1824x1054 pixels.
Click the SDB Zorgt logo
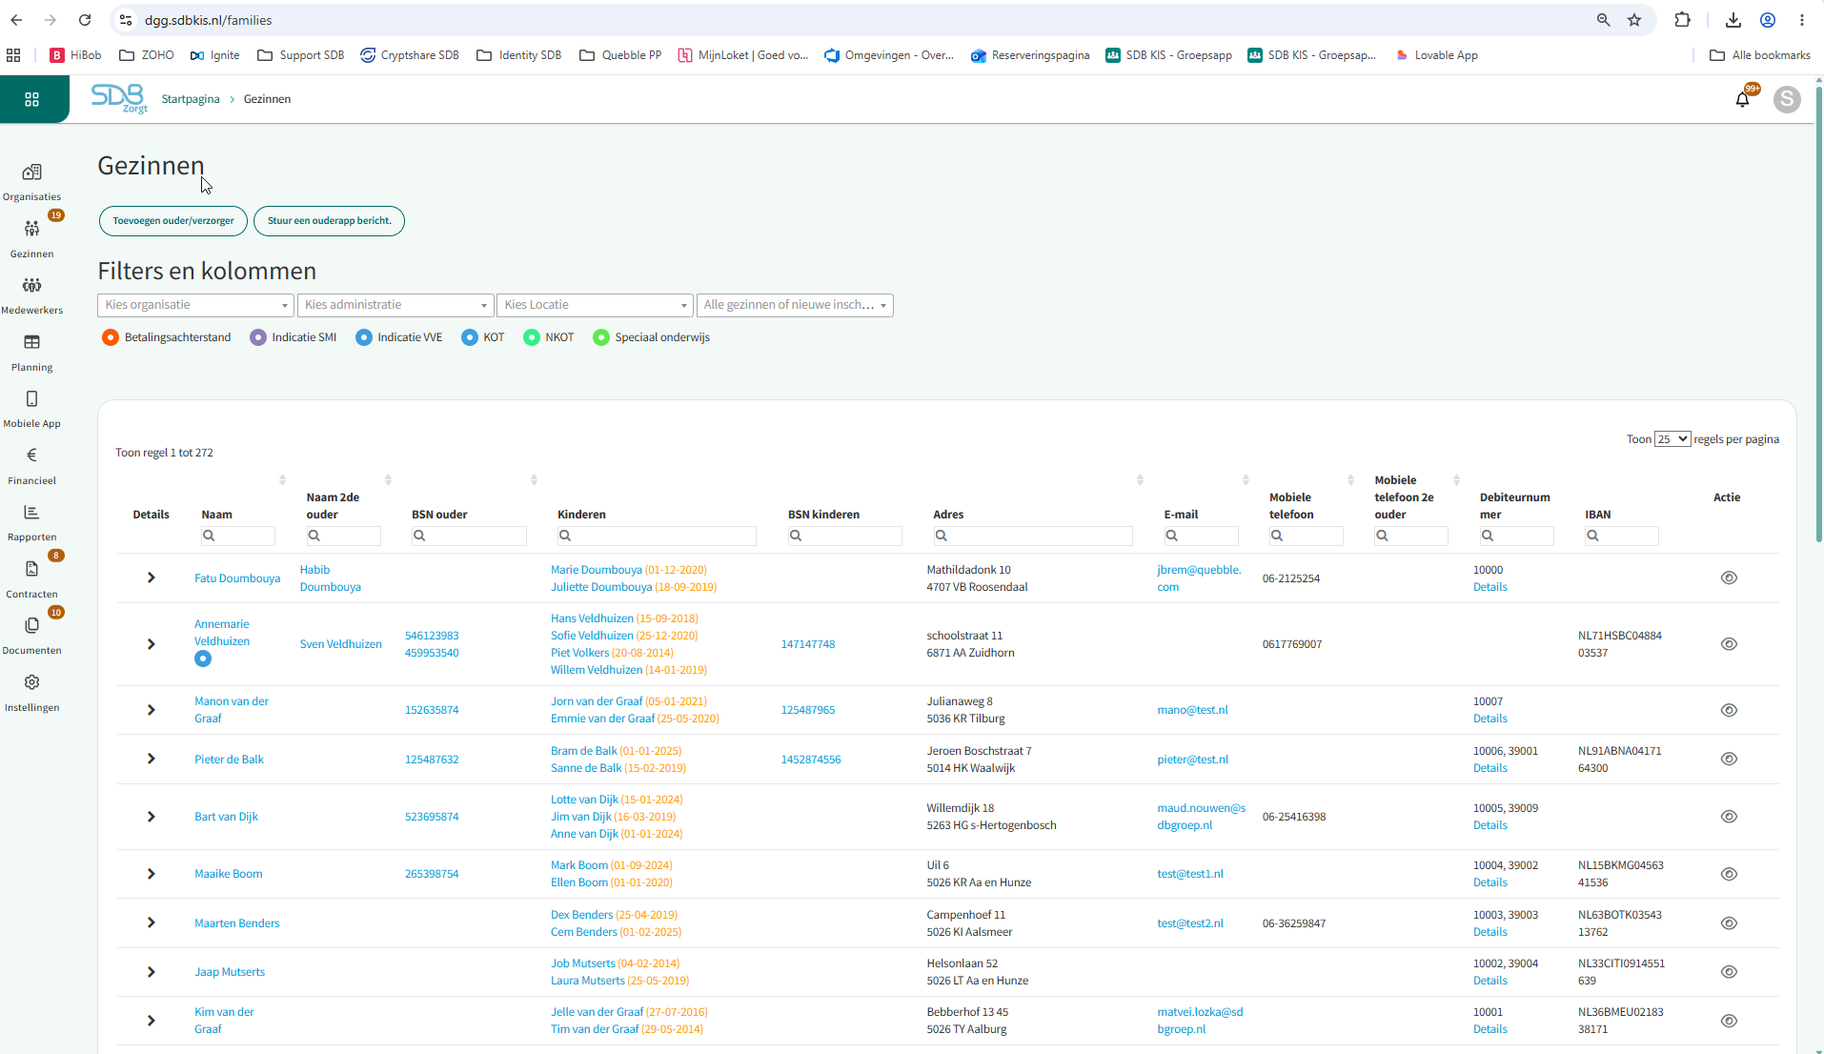tap(120, 98)
